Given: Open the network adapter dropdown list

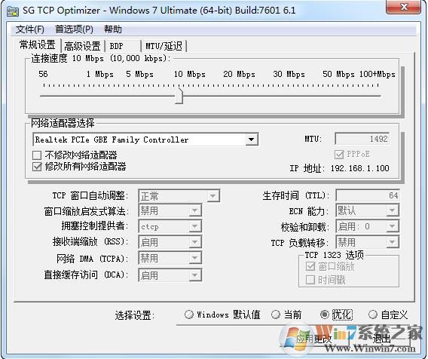Looking at the screenshot, I should tap(252, 140).
